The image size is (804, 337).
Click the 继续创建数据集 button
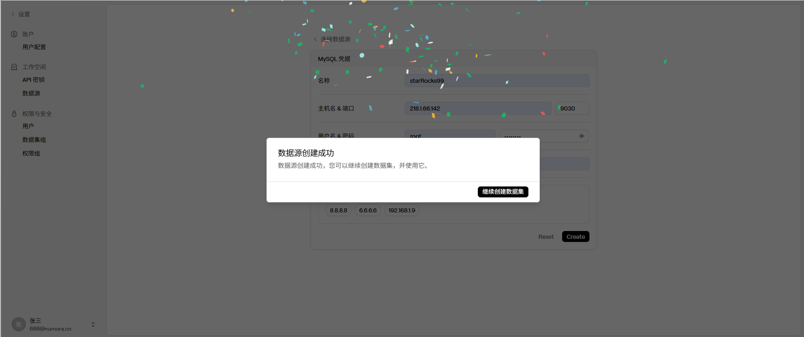[x=503, y=192]
